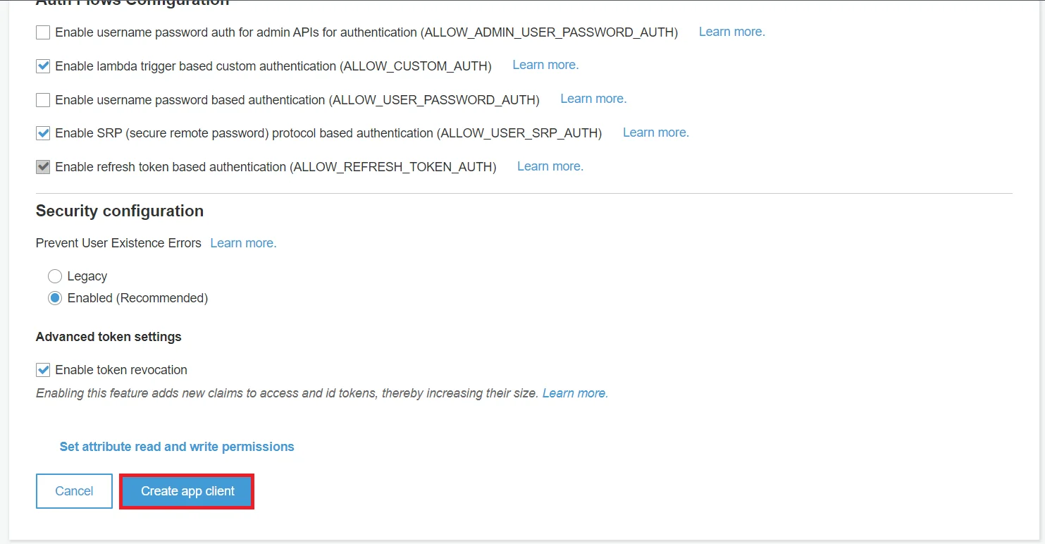Click the Advanced token settings heading
The image size is (1045, 544).
[x=109, y=337]
